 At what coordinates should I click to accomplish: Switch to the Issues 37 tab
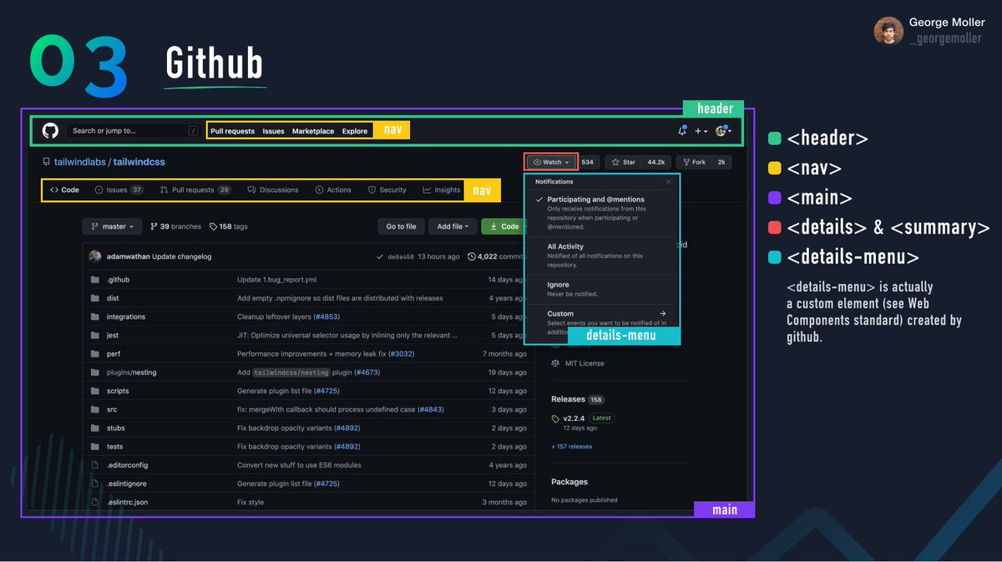point(119,190)
